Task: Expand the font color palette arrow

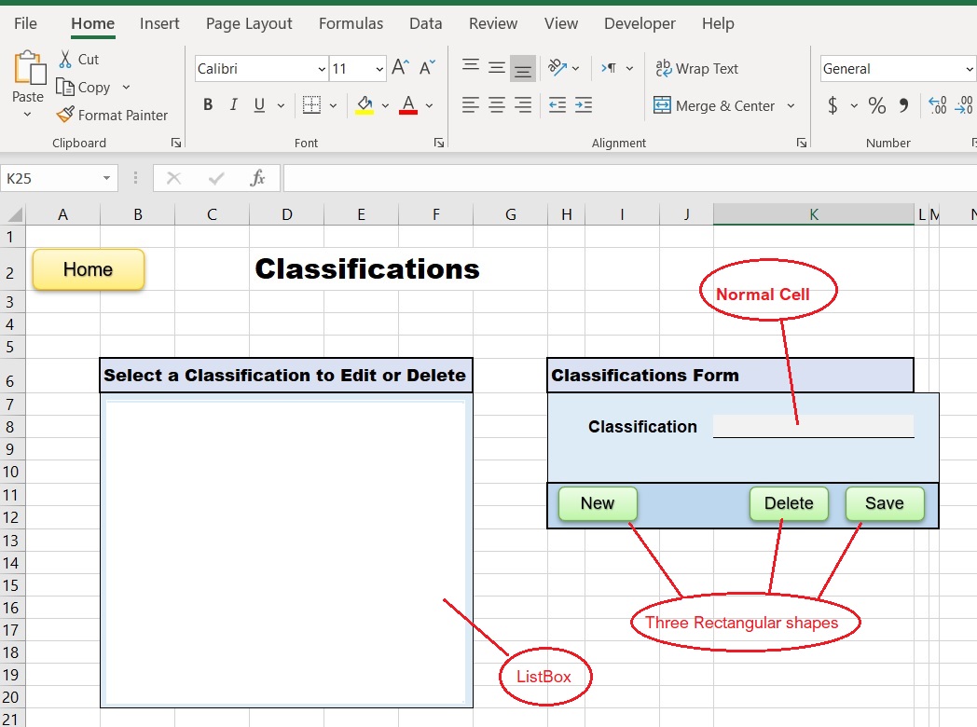Action: pyautogui.click(x=430, y=105)
